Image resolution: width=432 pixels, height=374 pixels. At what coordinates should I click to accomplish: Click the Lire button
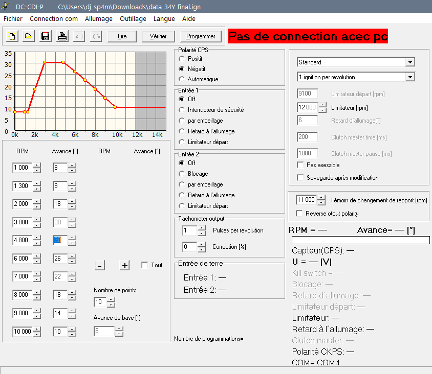click(122, 36)
